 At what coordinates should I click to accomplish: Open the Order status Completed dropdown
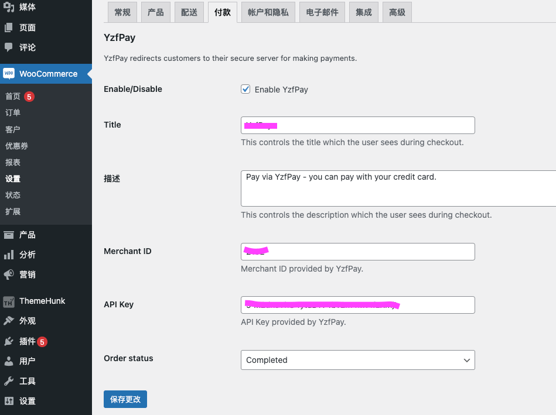[358, 360]
